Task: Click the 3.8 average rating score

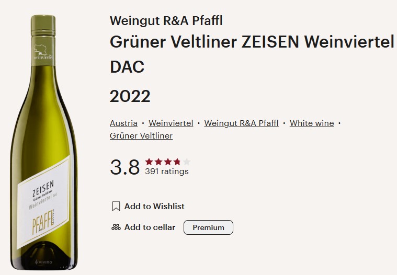Action: coord(124,167)
